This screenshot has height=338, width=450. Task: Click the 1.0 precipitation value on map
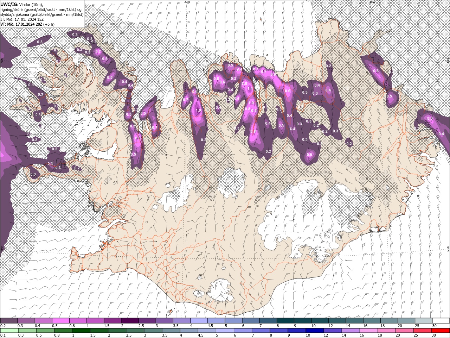pyautogui.click(x=251, y=103)
